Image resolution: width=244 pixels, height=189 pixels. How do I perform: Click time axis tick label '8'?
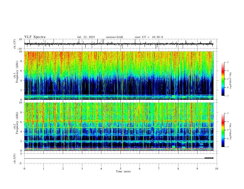pos(178,169)
